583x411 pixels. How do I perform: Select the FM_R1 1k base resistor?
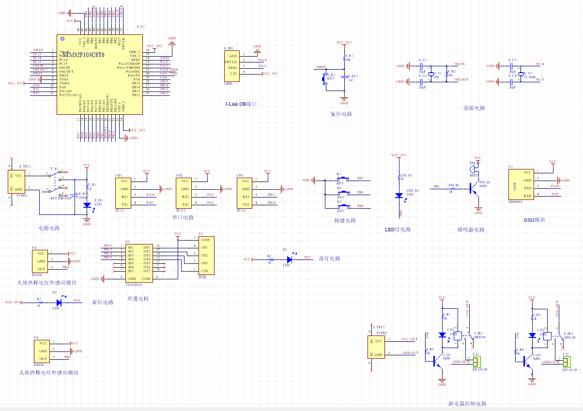pos(453,188)
